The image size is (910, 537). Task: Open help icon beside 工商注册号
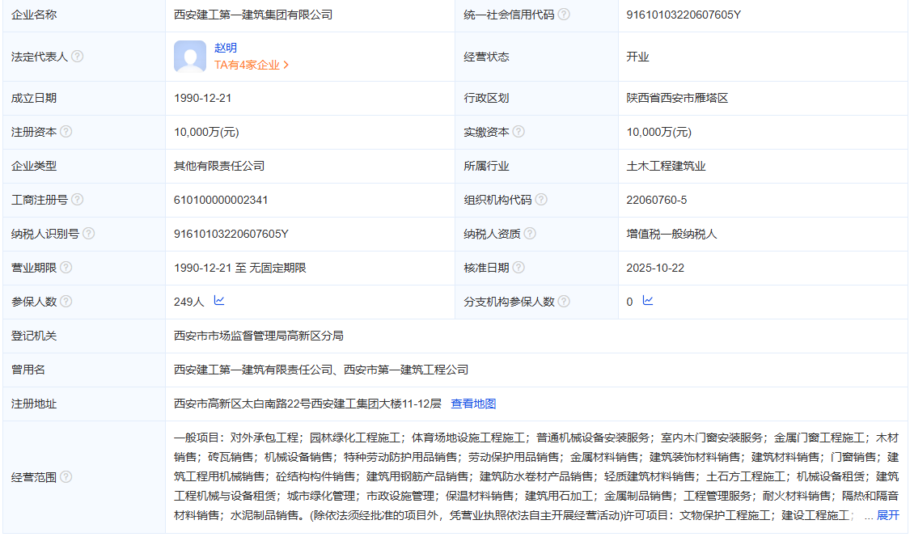77,199
